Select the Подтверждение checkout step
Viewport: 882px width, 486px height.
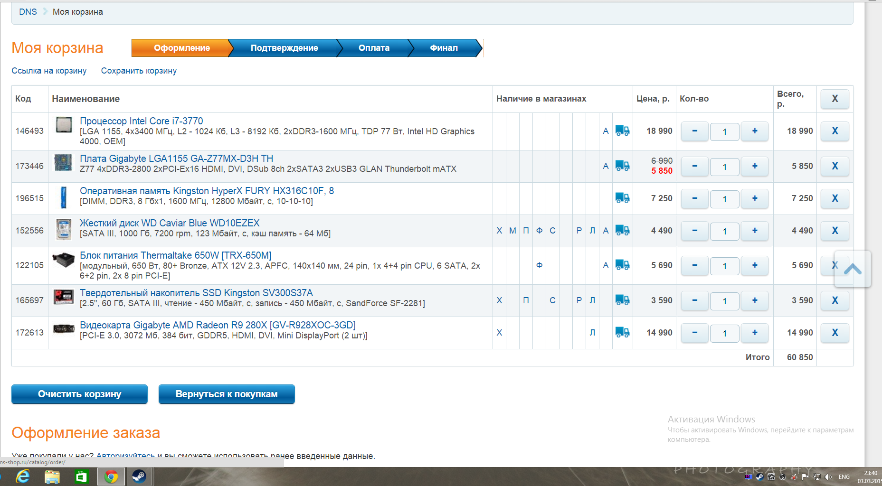[x=285, y=48]
